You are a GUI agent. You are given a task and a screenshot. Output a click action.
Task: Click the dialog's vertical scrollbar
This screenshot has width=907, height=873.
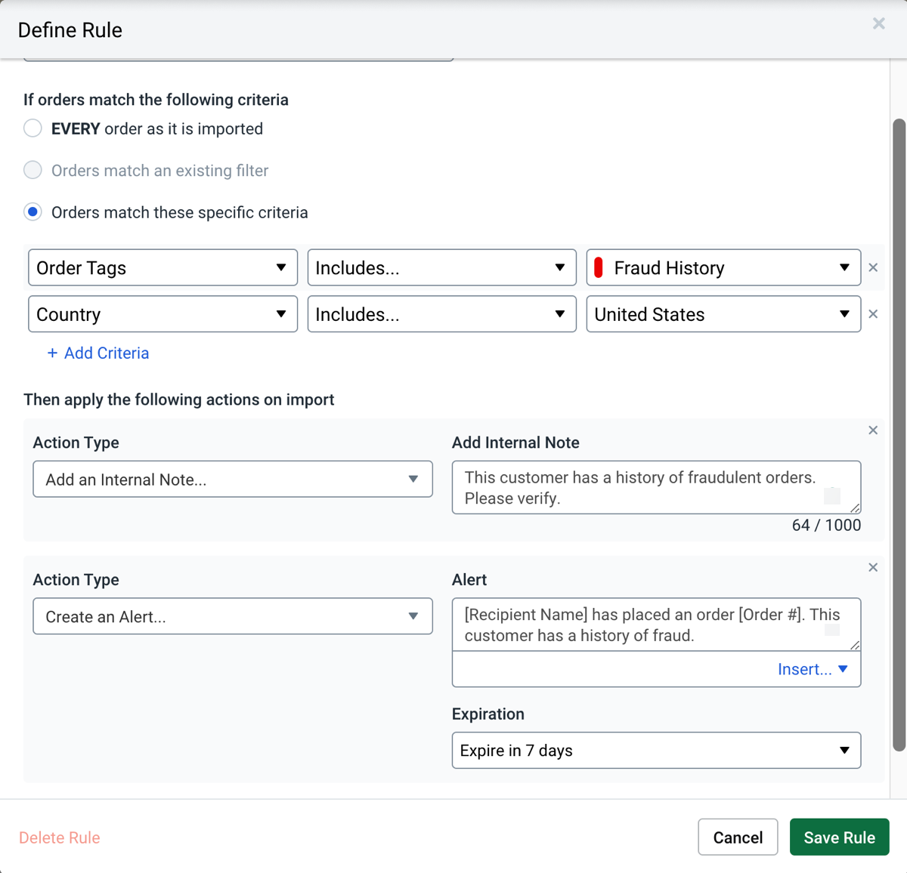click(899, 434)
